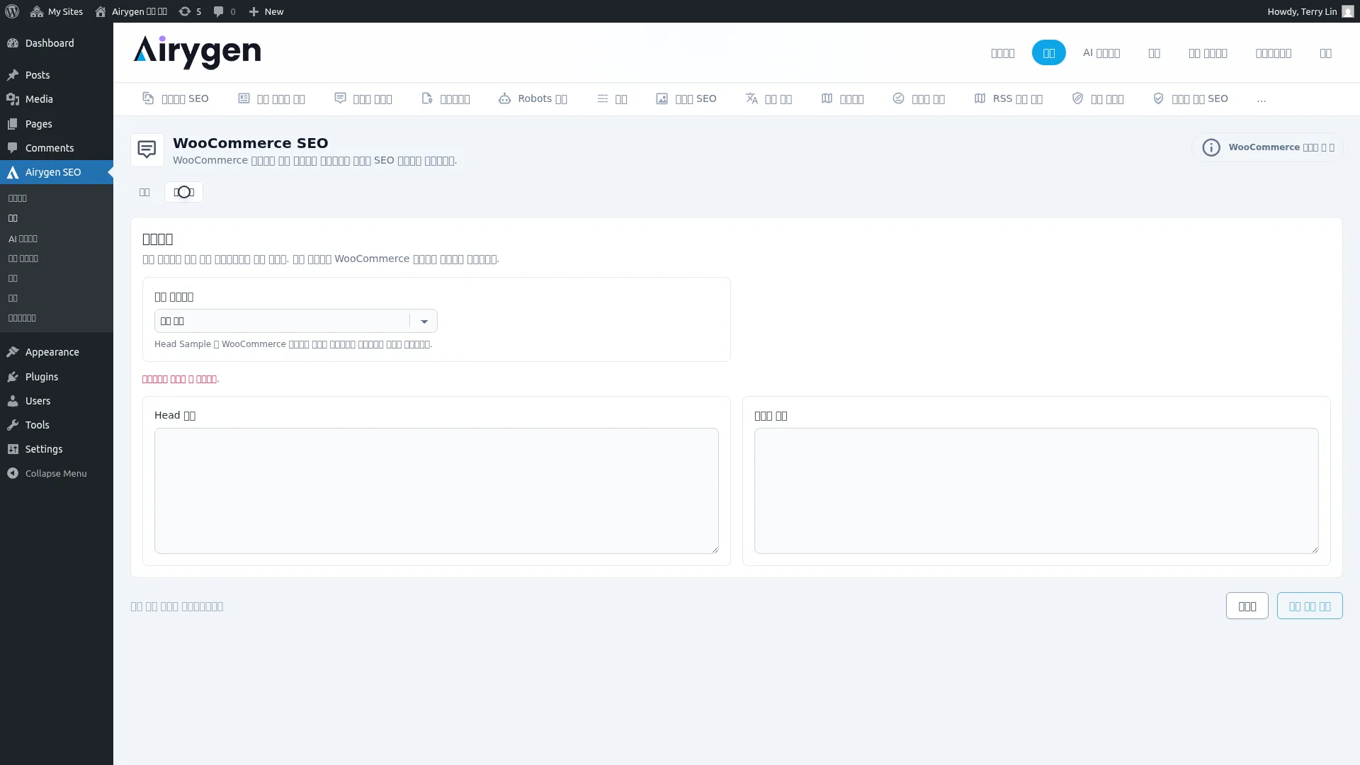Click the blue-outlined button at bottom right
The image size is (1360, 765).
tap(1310, 606)
